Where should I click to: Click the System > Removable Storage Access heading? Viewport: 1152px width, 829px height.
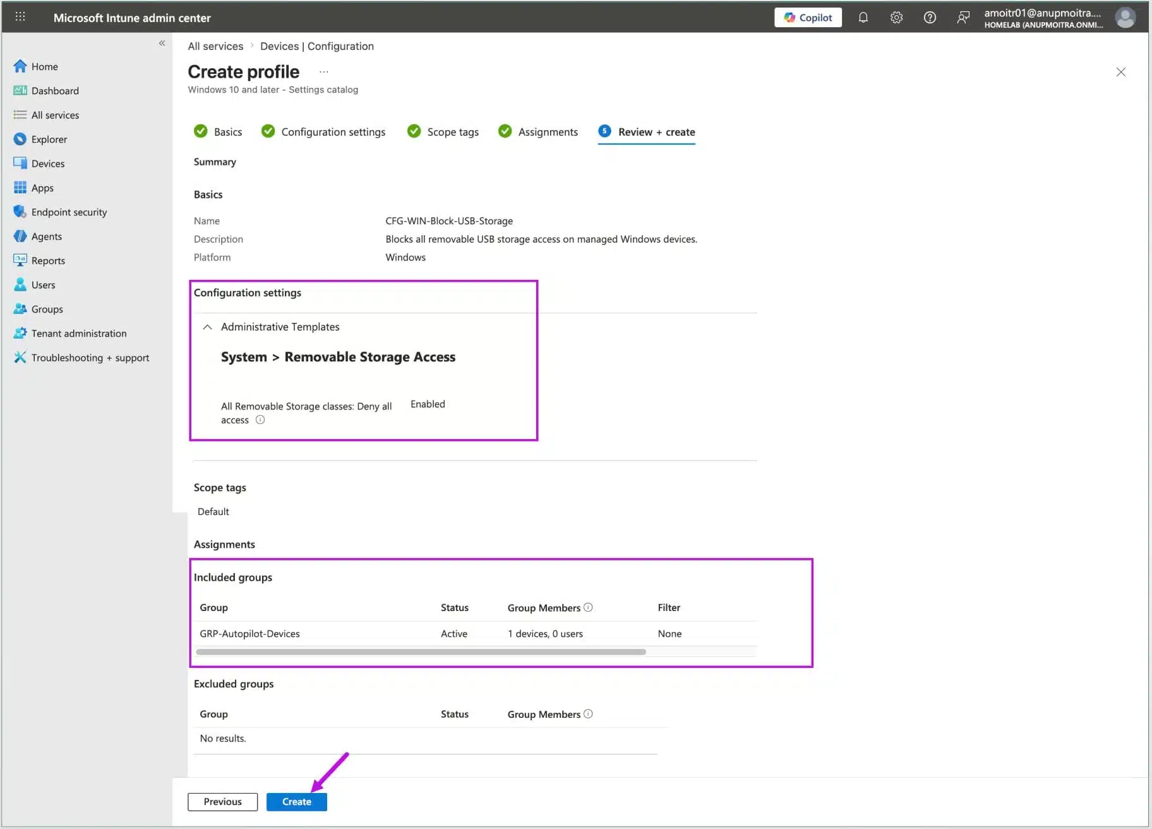(338, 357)
